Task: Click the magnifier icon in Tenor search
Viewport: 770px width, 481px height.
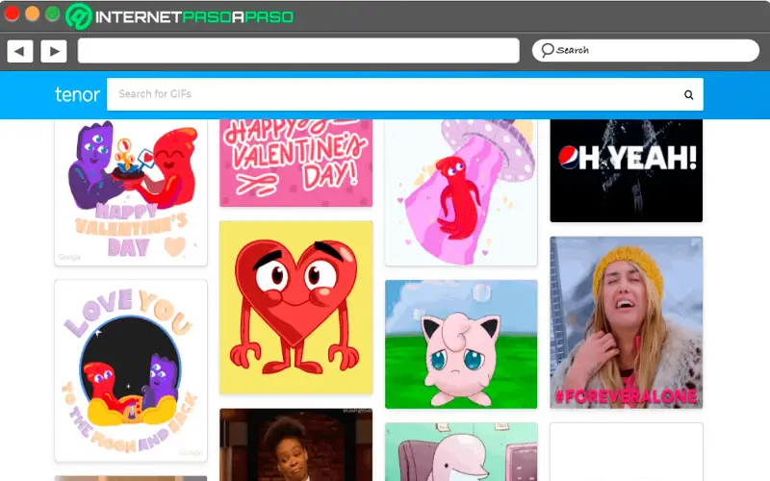Action: coord(688,94)
